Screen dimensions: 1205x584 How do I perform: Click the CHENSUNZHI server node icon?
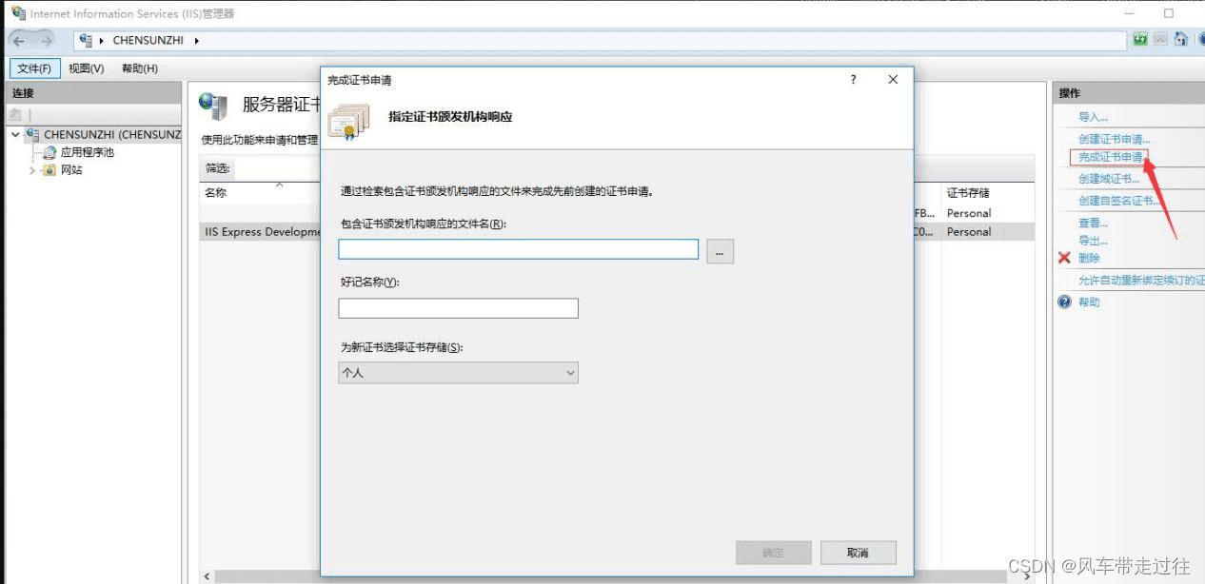coord(33,135)
